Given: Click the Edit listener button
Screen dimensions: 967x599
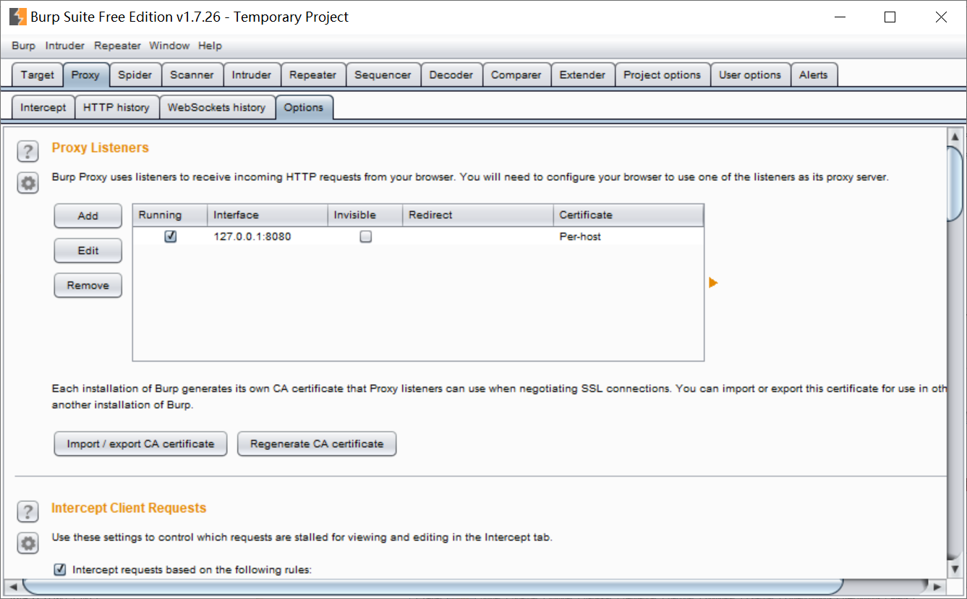Looking at the screenshot, I should click(x=88, y=250).
